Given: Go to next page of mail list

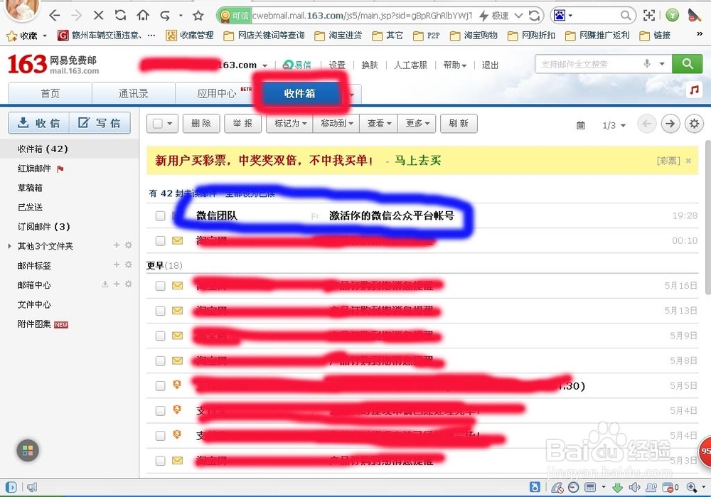Looking at the screenshot, I should click(670, 123).
